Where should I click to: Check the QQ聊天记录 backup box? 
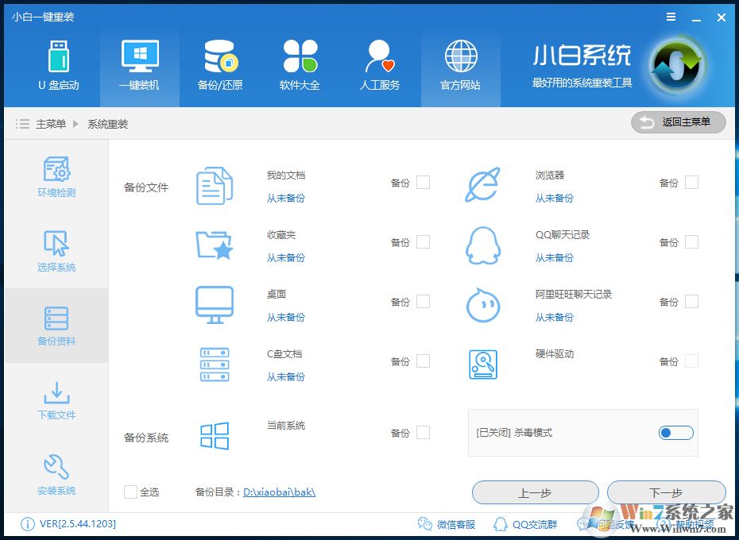pyautogui.click(x=691, y=241)
